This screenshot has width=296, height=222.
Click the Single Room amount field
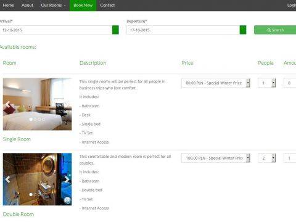pyautogui.click(x=290, y=83)
